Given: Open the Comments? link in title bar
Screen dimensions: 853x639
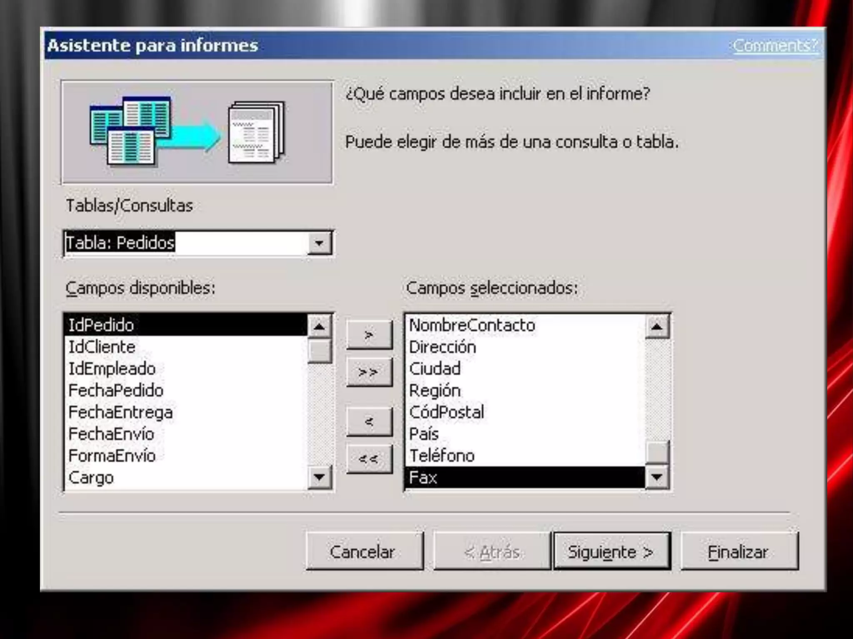Looking at the screenshot, I should [775, 45].
